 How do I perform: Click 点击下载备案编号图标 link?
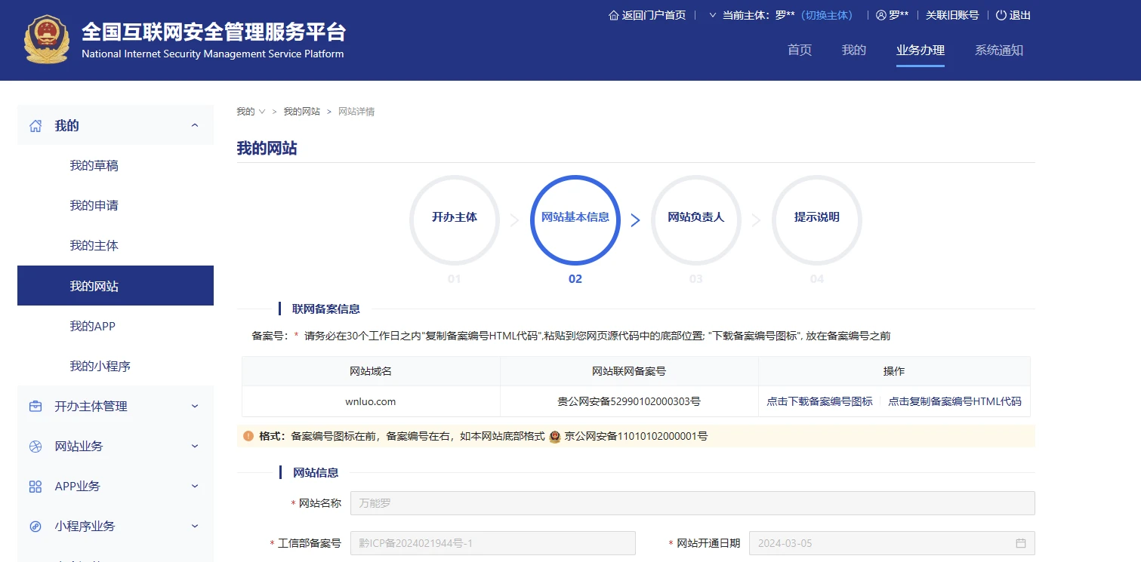819,401
